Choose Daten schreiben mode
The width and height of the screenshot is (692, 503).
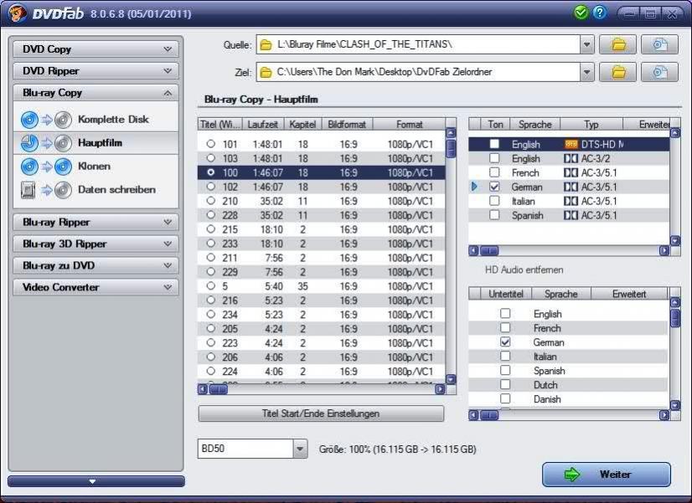pos(96,190)
